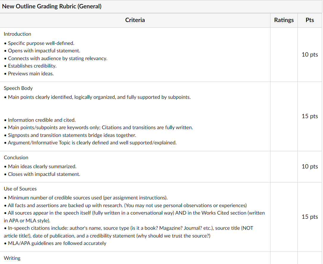Click the 10 pts value for Conclusion

(310, 166)
